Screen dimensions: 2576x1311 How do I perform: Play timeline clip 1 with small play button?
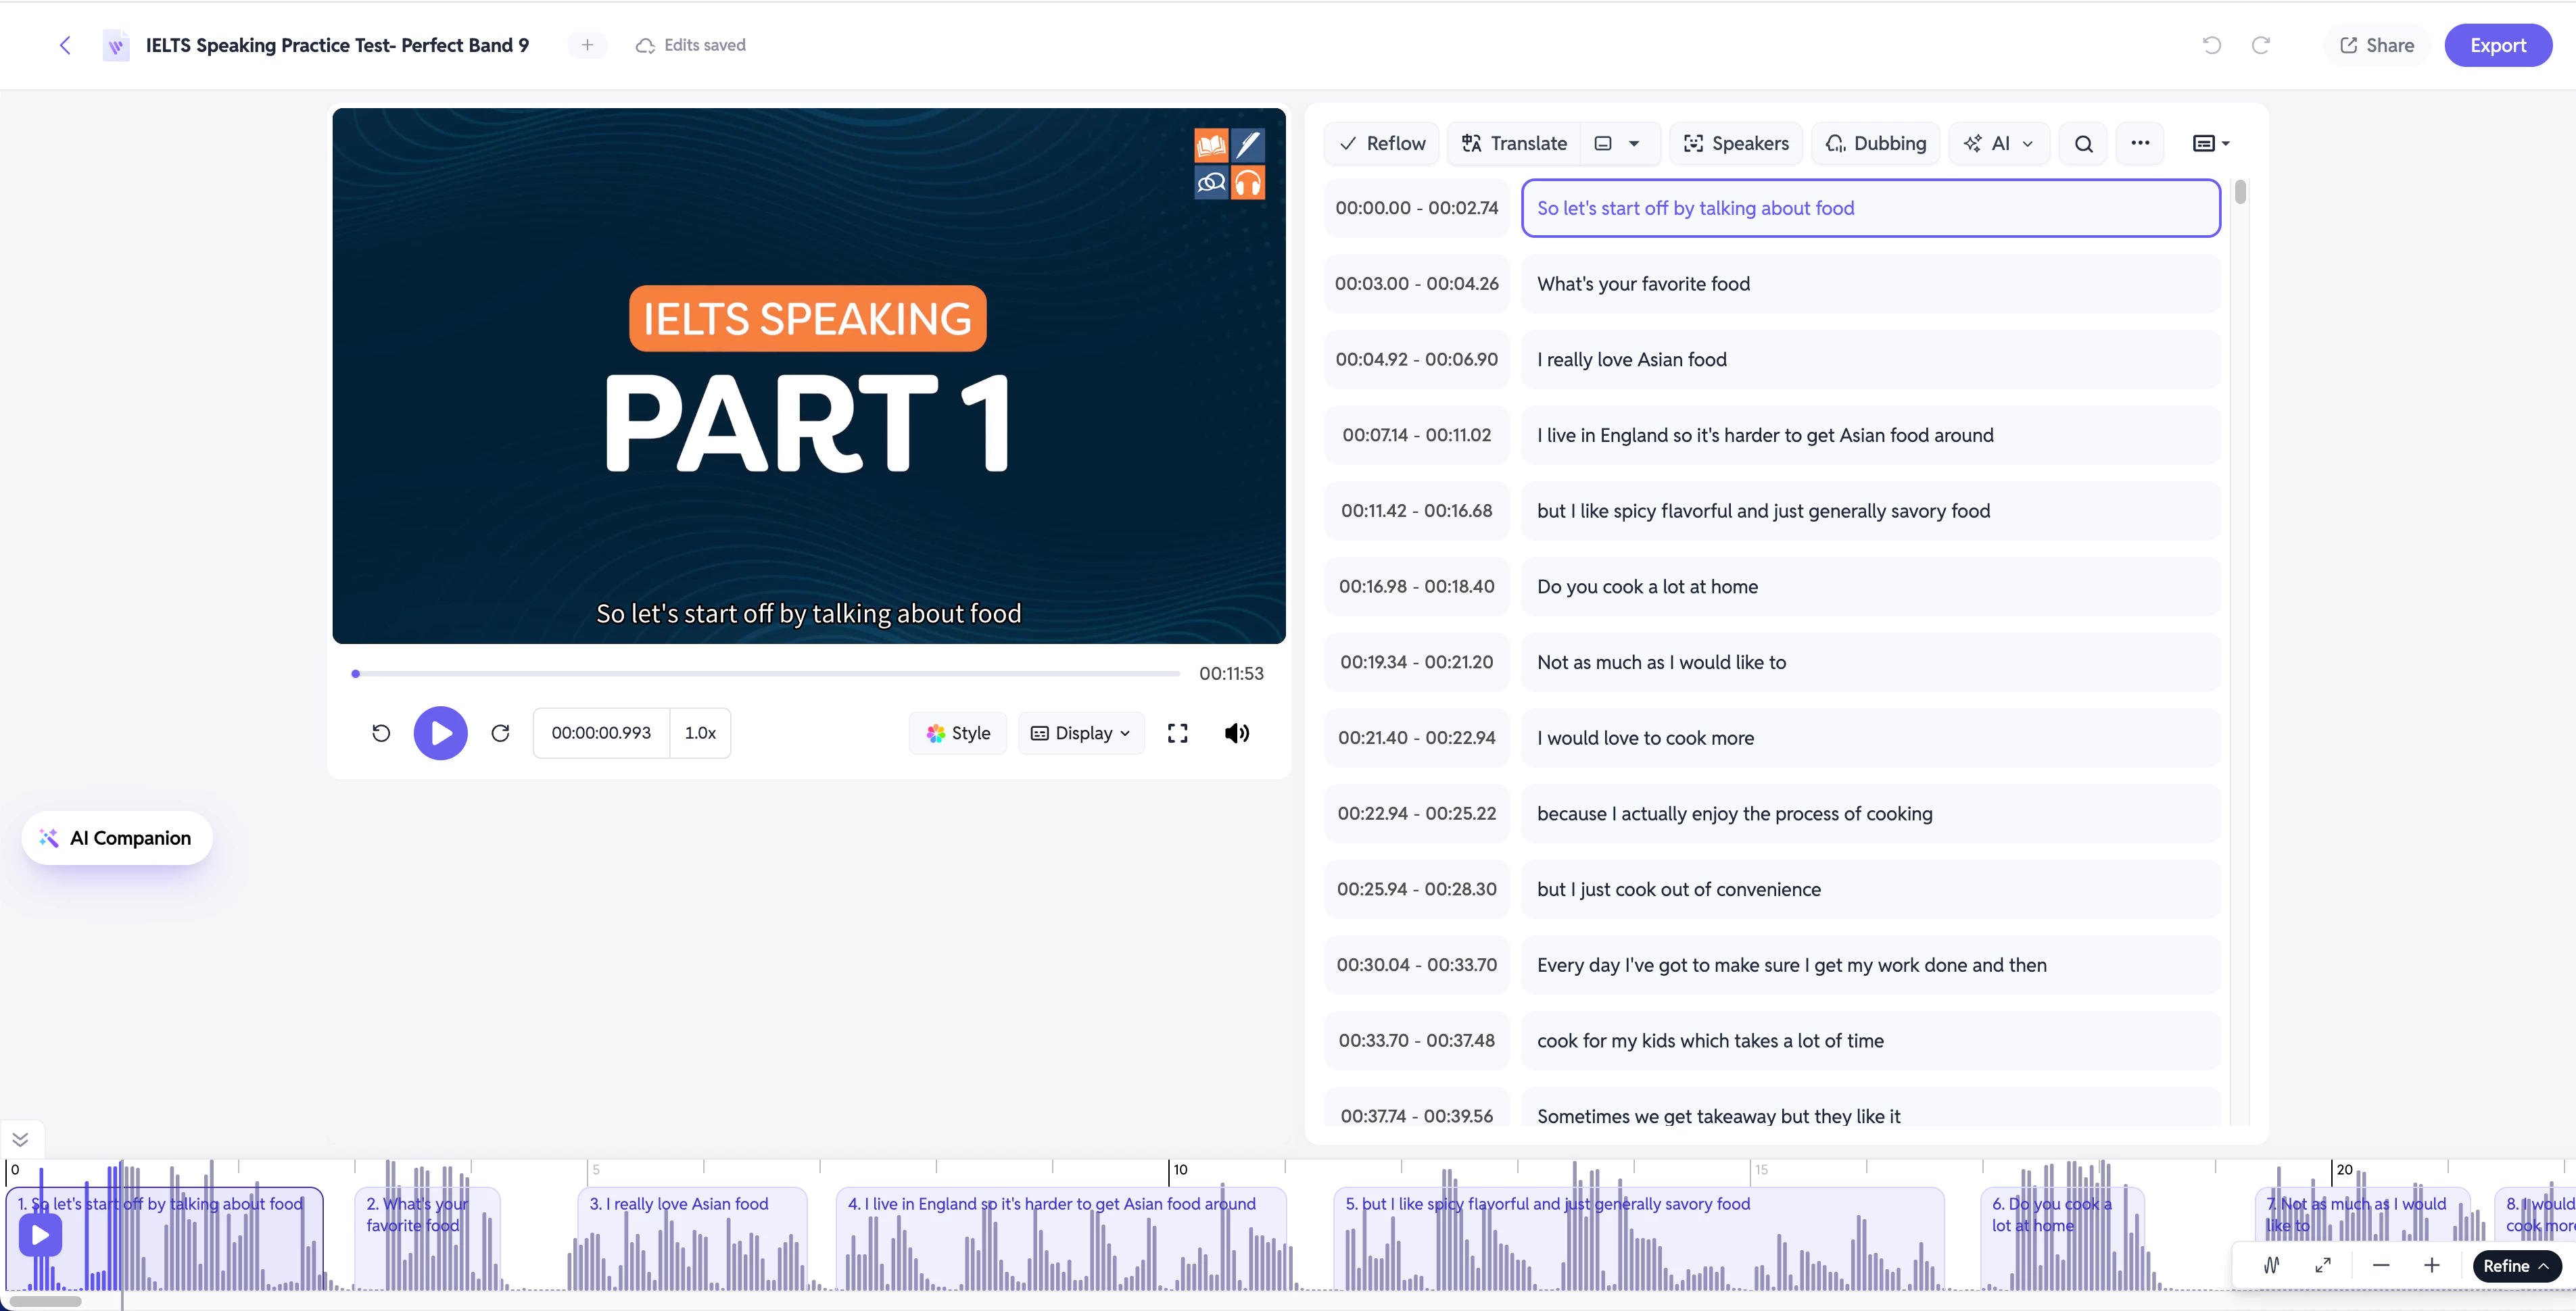coord(40,1235)
